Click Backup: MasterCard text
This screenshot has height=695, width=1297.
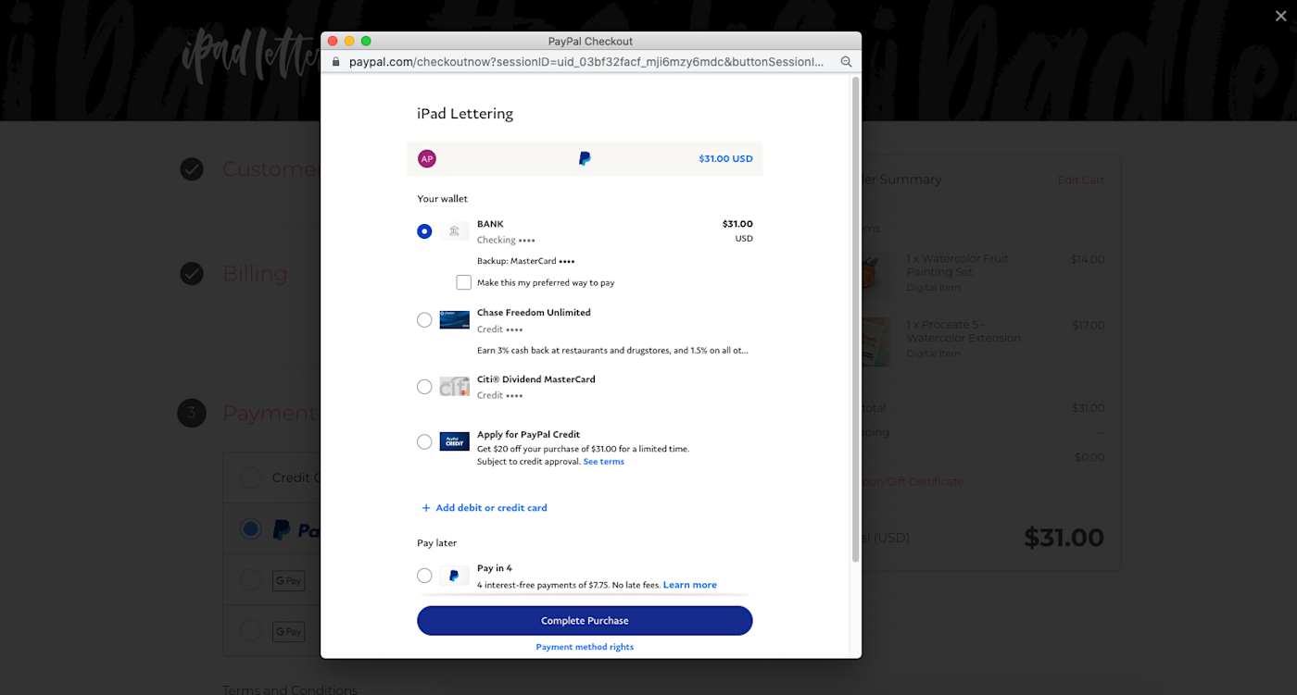pyautogui.click(x=525, y=261)
